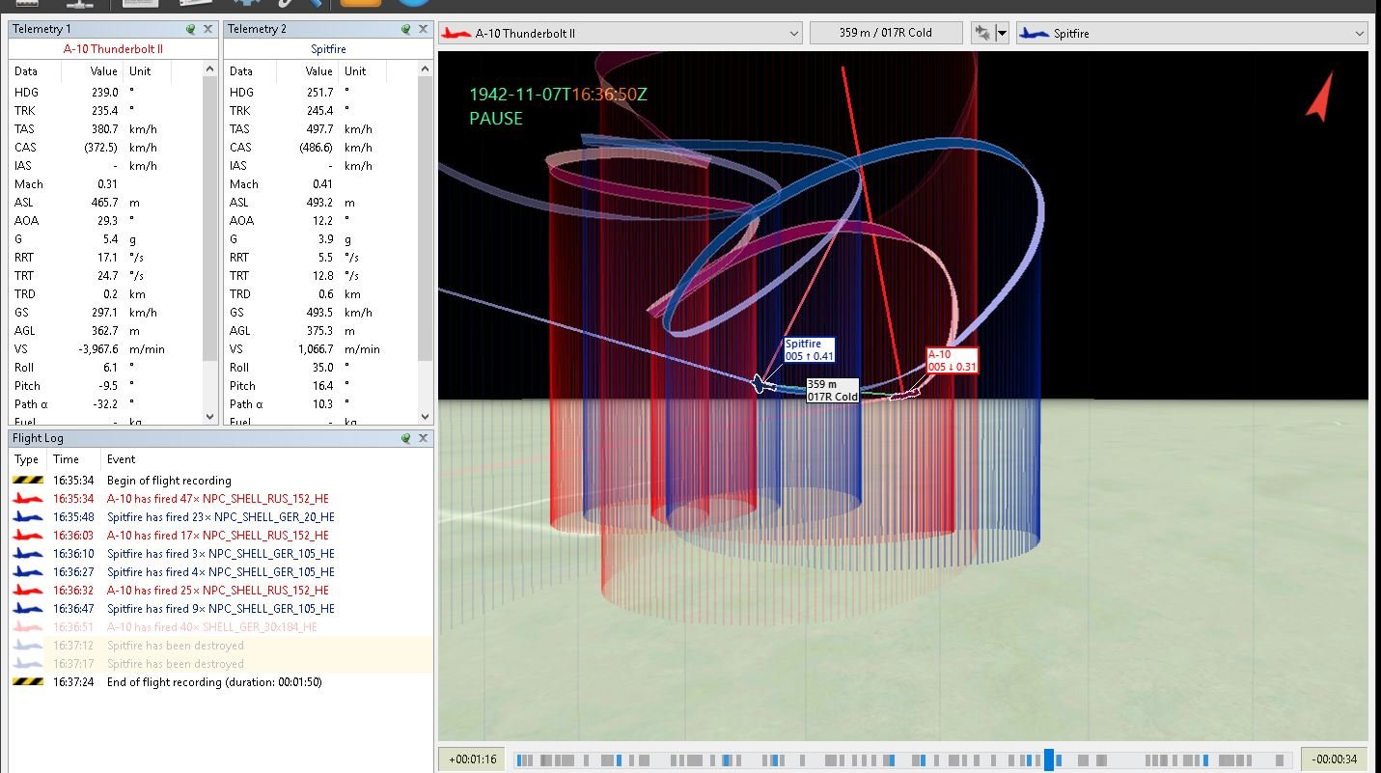Open the Spitfire object selector dropdown

1192,33
